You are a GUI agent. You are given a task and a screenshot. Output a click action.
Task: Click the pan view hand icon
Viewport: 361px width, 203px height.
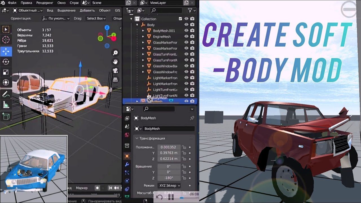point(115,61)
